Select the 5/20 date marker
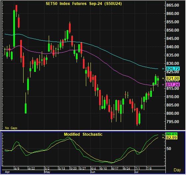This screenshot has height=175, width=186. 73,168
